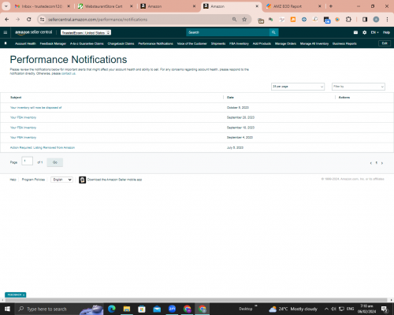Click the search magnifier button in Seller Central

(x=273, y=32)
